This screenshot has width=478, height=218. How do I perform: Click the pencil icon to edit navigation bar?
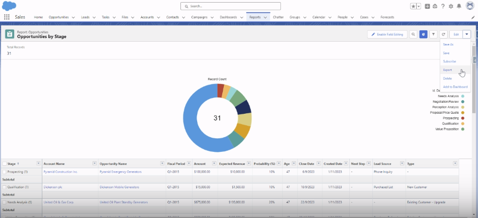point(473,17)
